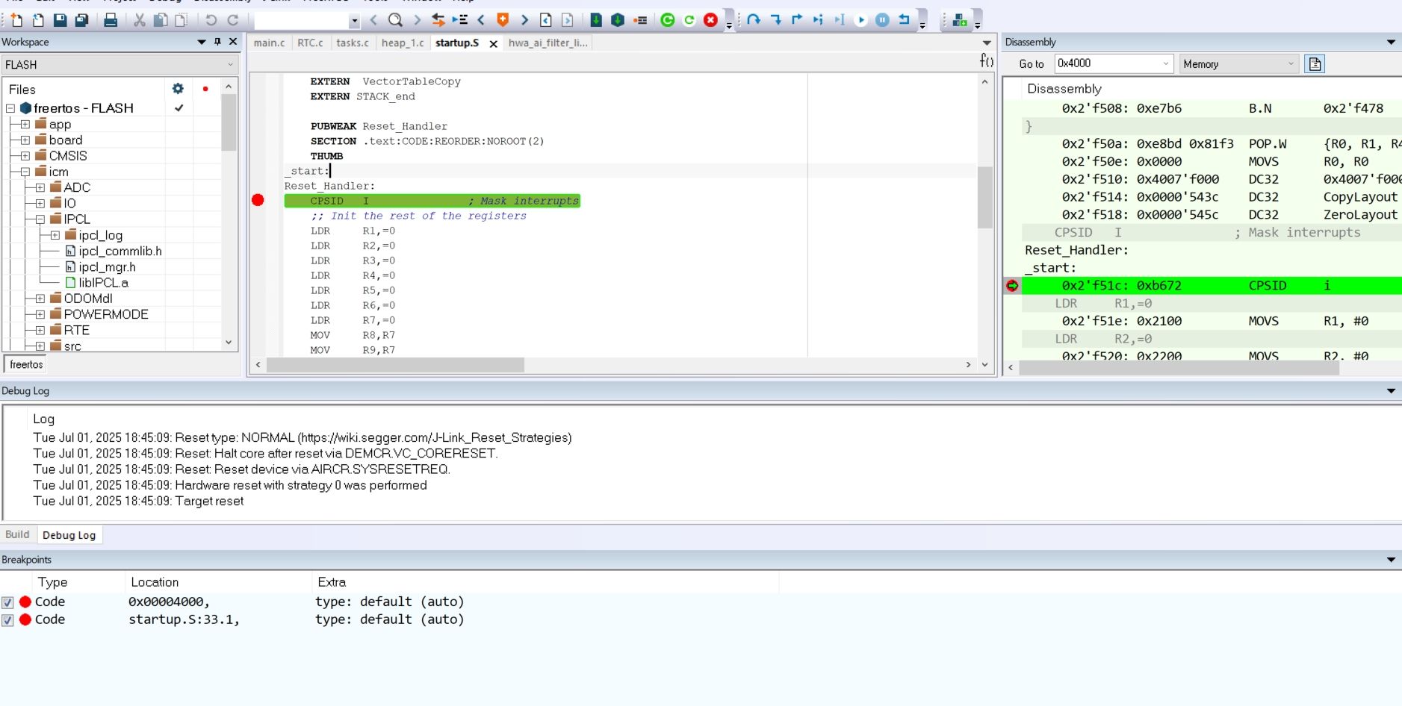
Task: Switch to the tasks.c tab
Action: point(353,43)
